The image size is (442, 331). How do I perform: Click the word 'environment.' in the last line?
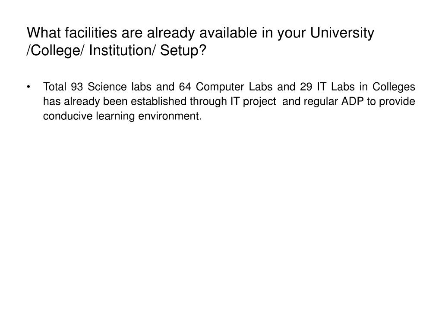click(x=170, y=116)
